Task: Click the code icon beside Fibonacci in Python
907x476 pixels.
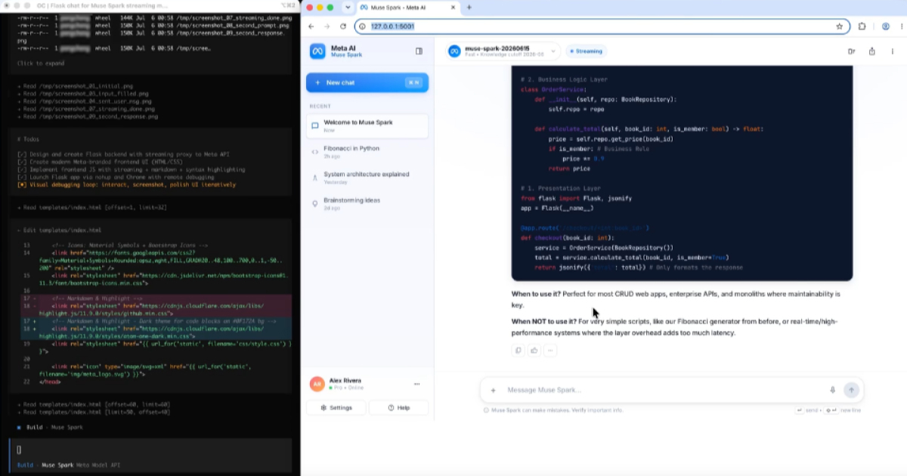Action: 314,152
